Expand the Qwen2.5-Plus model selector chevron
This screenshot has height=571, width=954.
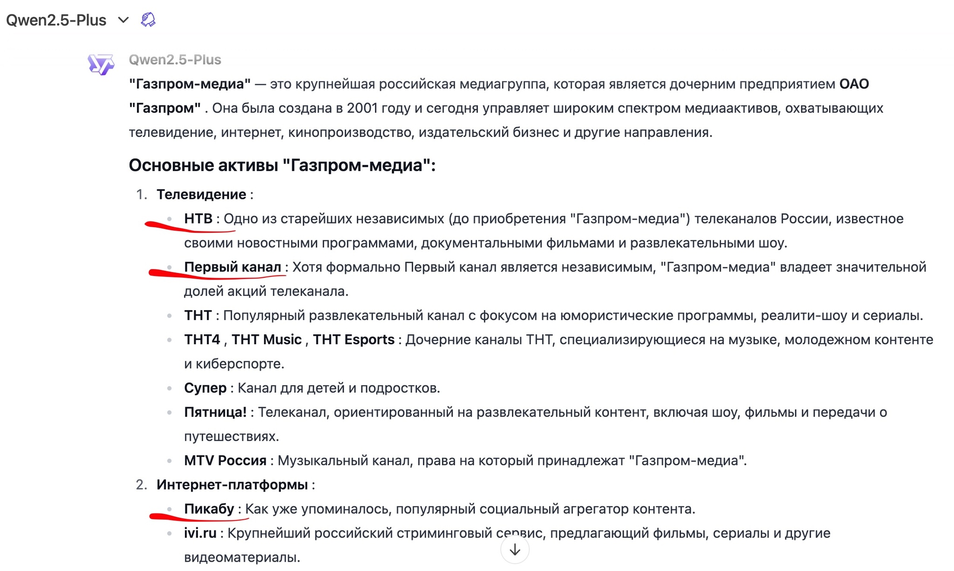point(123,20)
